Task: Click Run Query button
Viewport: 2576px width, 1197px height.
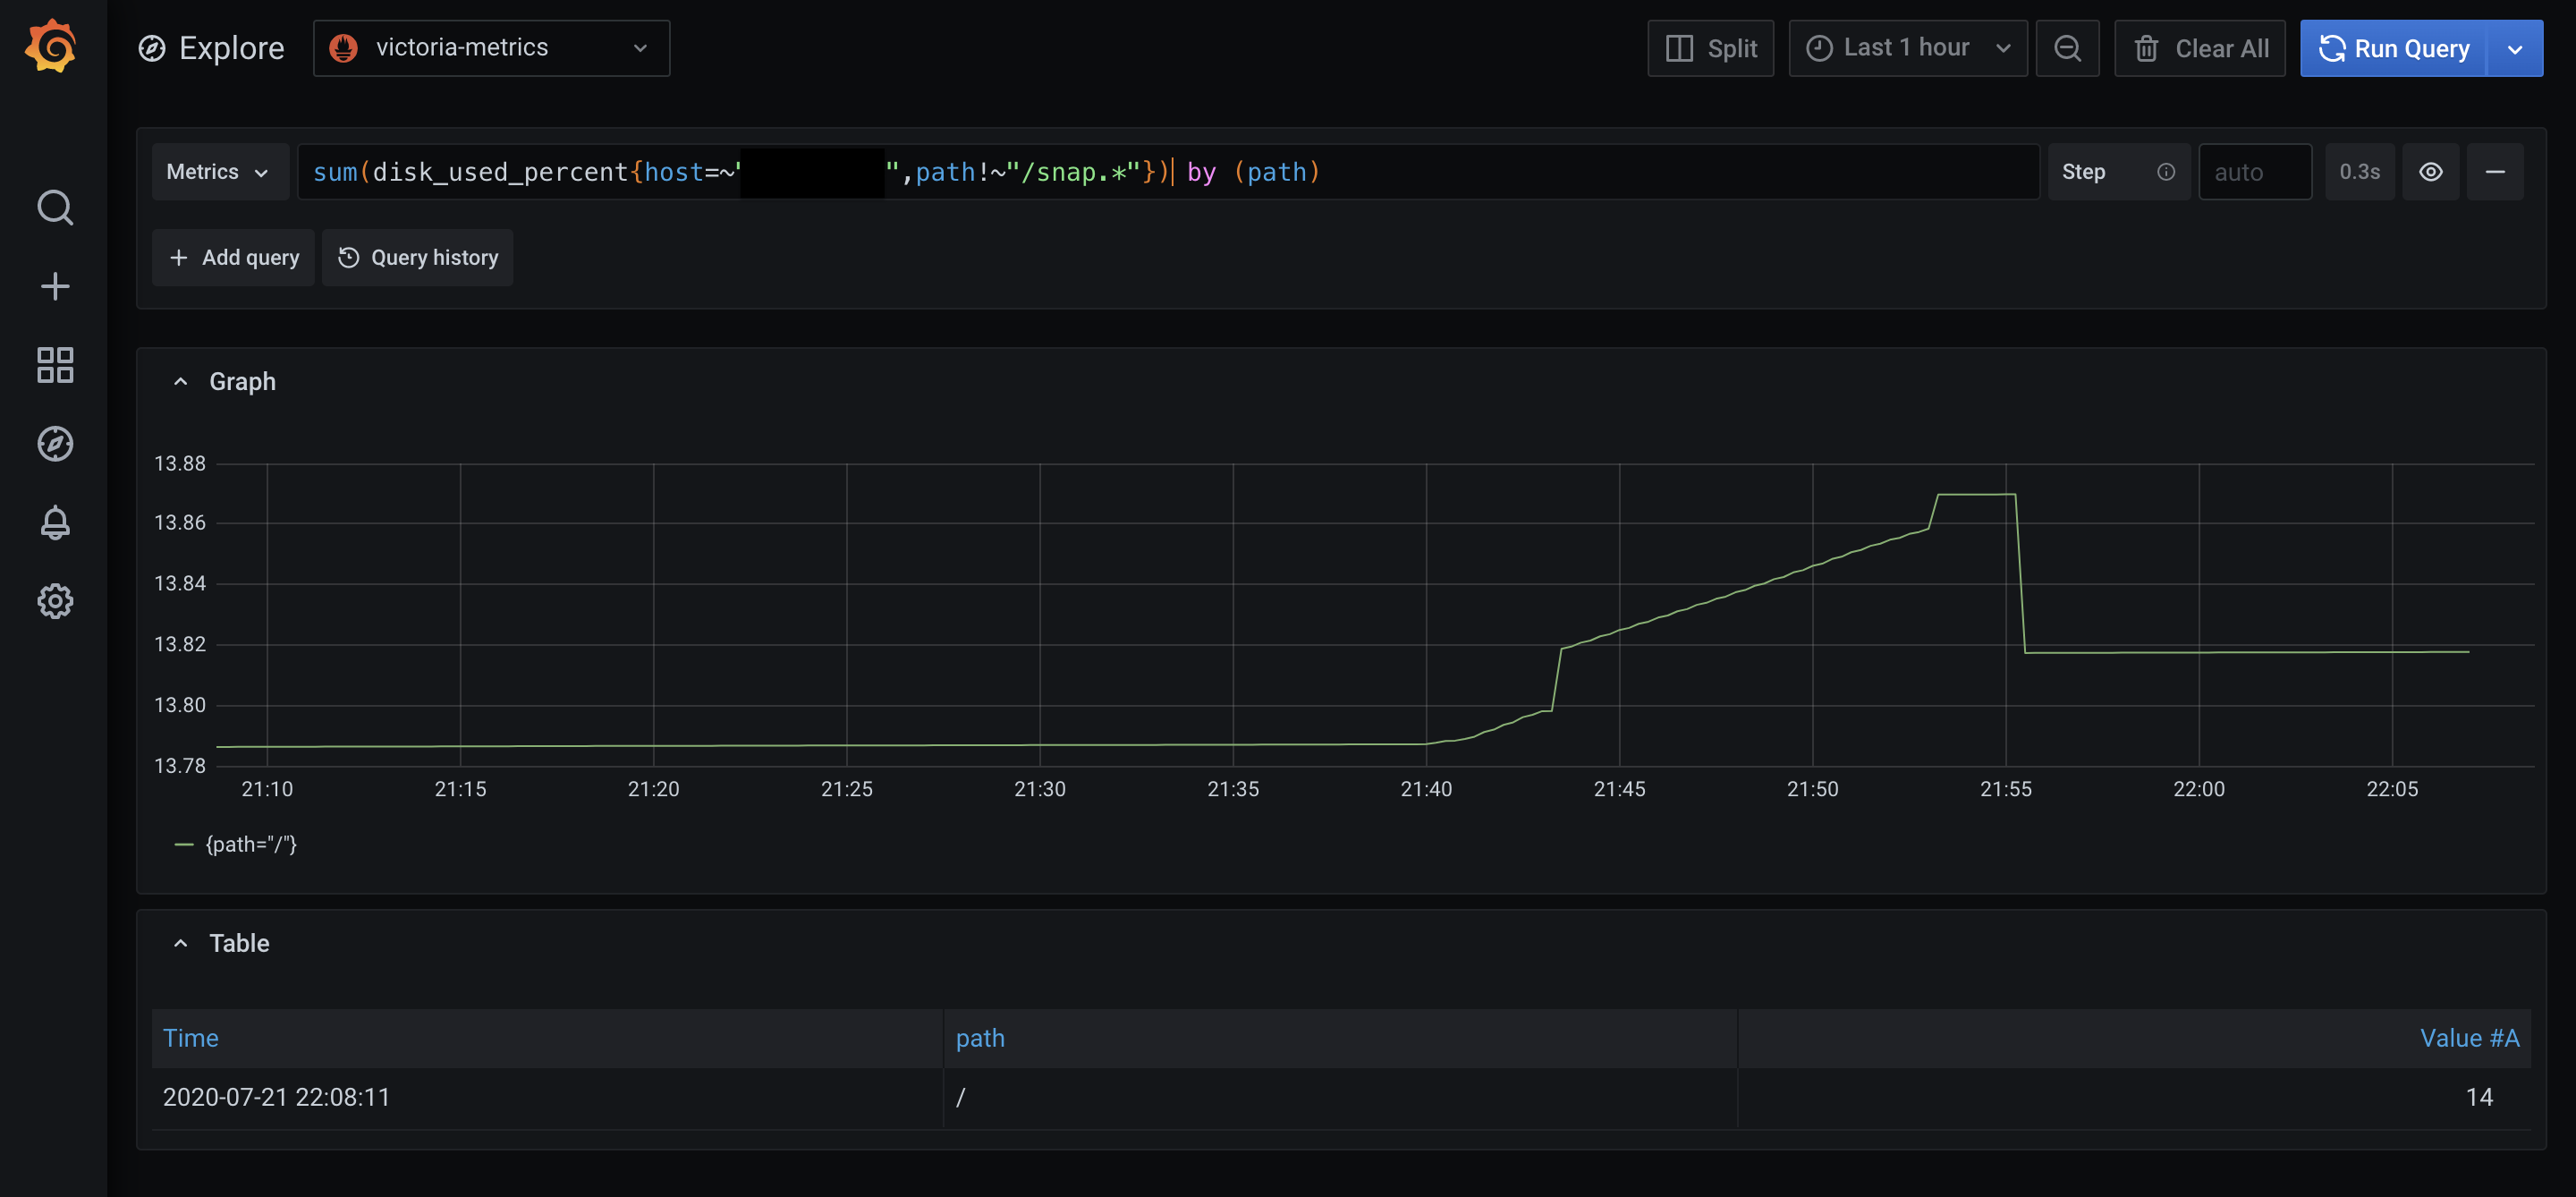Action: pyautogui.click(x=2394, y=48)
